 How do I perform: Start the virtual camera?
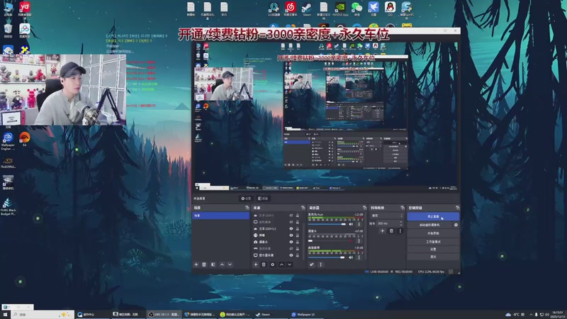(430, 225)
